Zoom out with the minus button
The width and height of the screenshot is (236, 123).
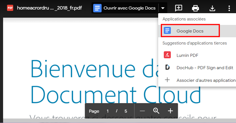(142, 111)
